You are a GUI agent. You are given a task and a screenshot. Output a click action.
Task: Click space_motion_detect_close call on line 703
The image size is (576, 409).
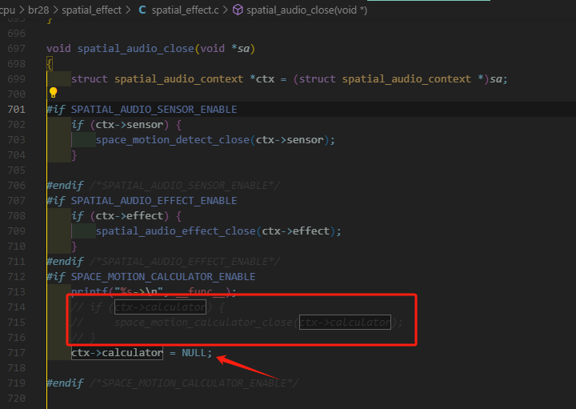pos(173,140)
